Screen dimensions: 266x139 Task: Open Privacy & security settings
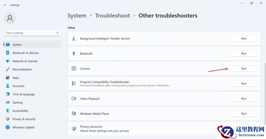click(x=24, y=119)
